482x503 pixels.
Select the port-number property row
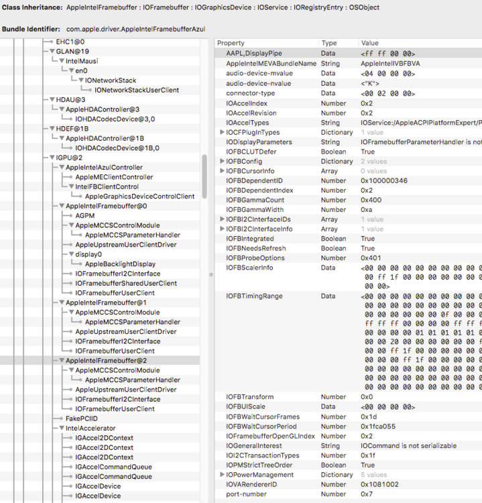pos(245,494)
